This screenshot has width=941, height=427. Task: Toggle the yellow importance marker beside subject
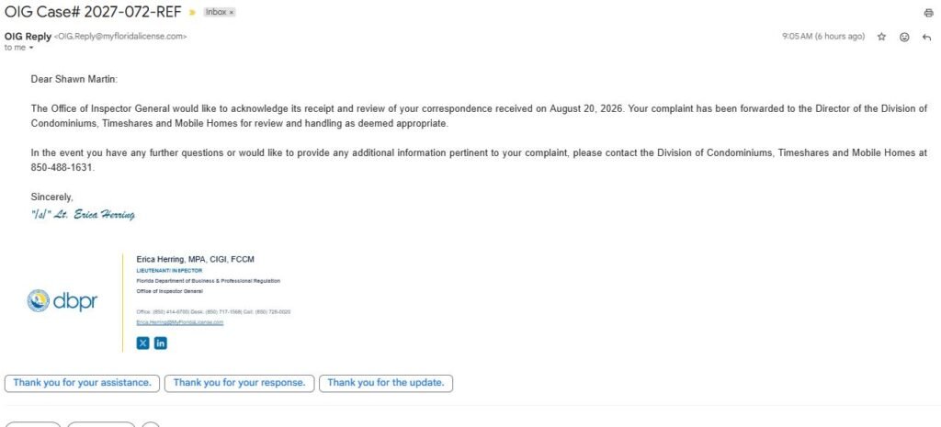point(192,13)
